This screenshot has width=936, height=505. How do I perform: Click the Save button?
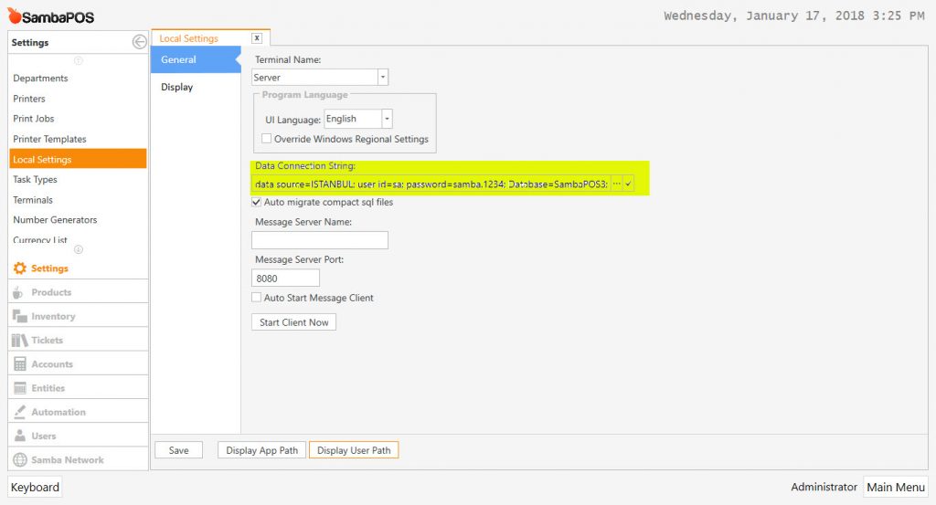[178, 450]
